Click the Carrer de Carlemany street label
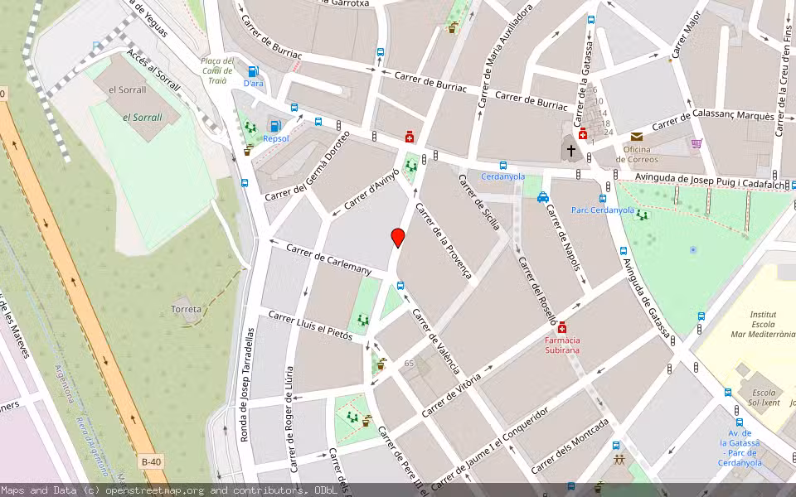This screenshot has width=796, height=497. [x=328, y=259]
